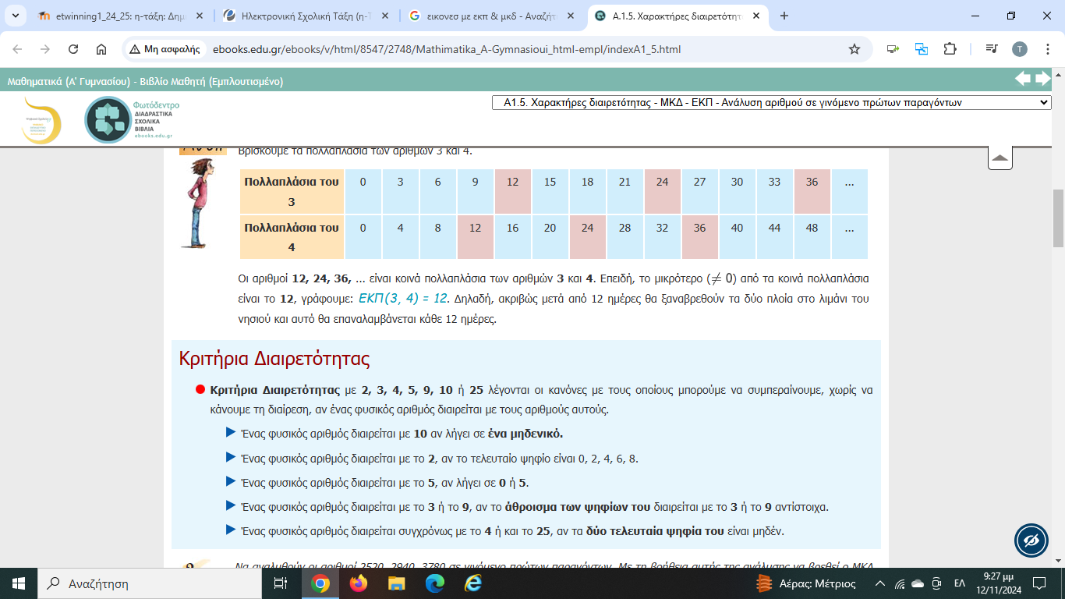Screen dimensions: 1065x599
Task: Open the air quality Αέρας: Μέτριος widget
Action: [806, 583]
